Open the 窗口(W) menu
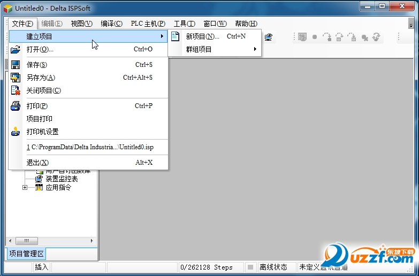Image resolution: width=419 pixels, height=276 pixels. click(x=215, y=24)
